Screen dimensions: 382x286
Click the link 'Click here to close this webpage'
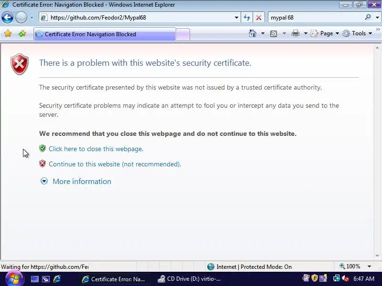(x=96, y=149)
